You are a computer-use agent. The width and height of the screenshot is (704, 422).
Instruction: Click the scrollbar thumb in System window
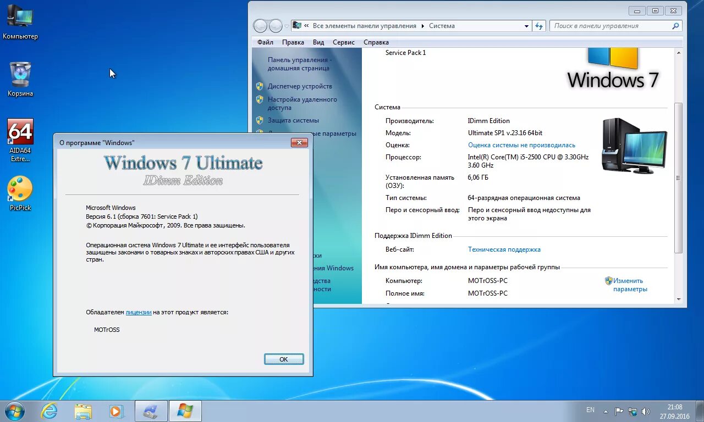point(678,178)
